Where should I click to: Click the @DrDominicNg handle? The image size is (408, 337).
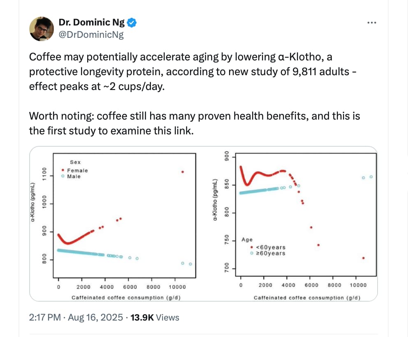[92, 35]
